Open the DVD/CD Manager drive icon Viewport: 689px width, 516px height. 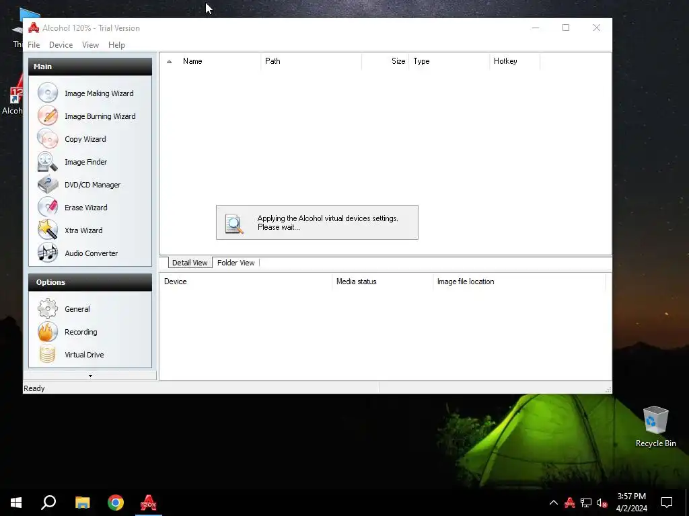click(x=48, y=184)
